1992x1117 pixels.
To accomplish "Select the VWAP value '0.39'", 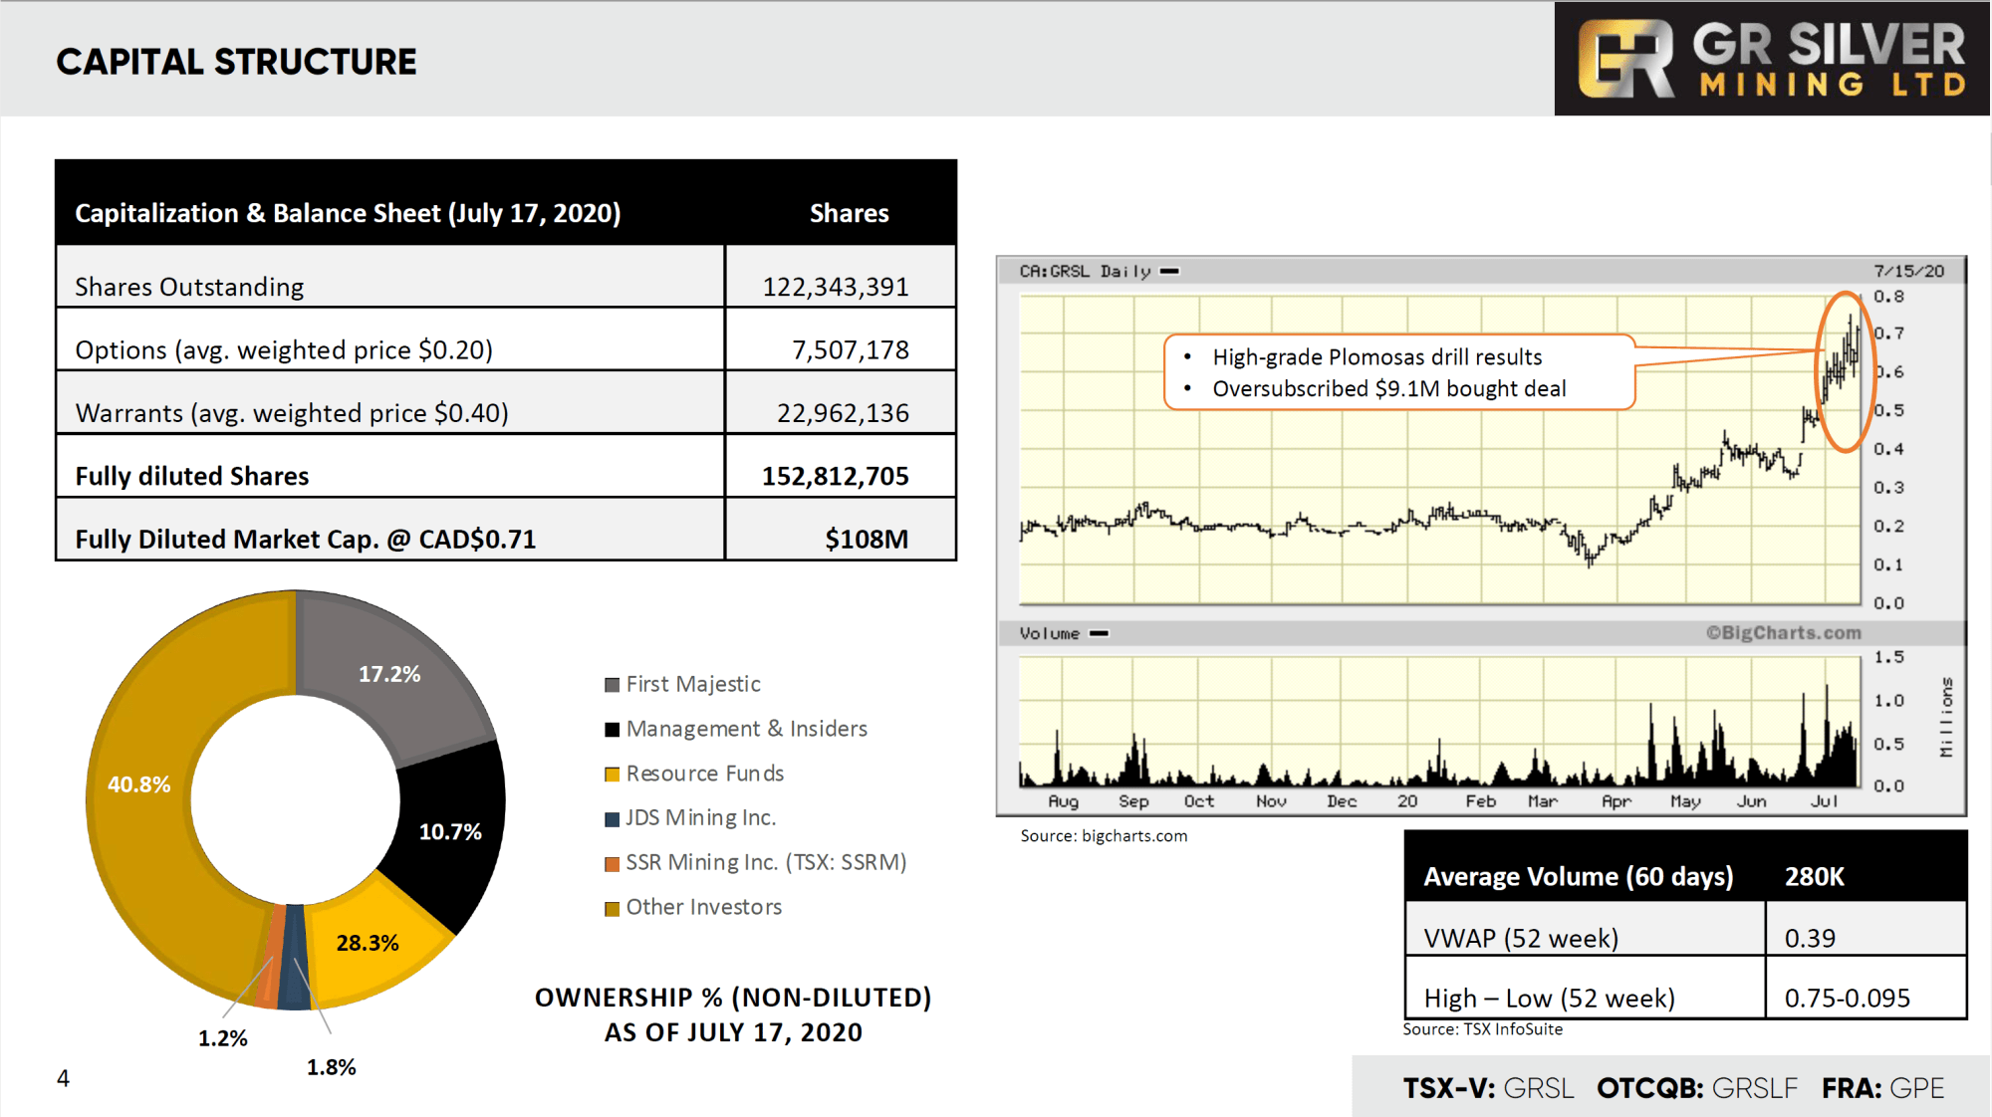I will click(1810, 939).
